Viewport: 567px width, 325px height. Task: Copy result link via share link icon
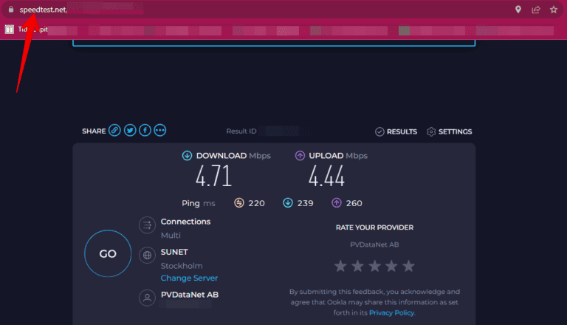click(x=114, y=131)
